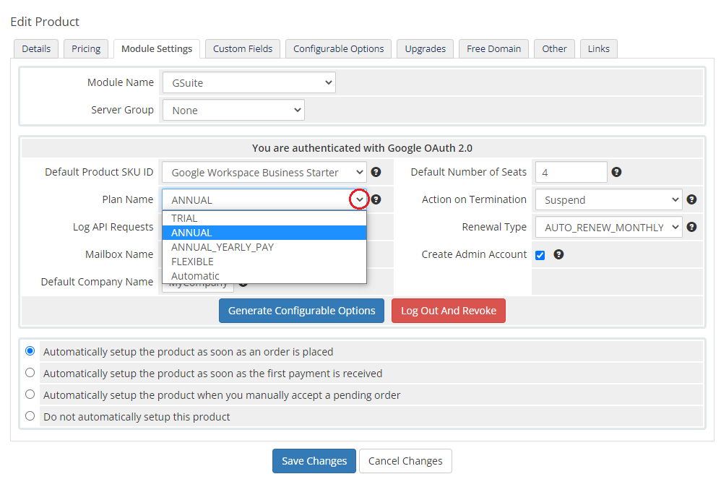Select setup as soon as order is placed
The height and width of the screenshot is (500, 721).
pos(30,351)
